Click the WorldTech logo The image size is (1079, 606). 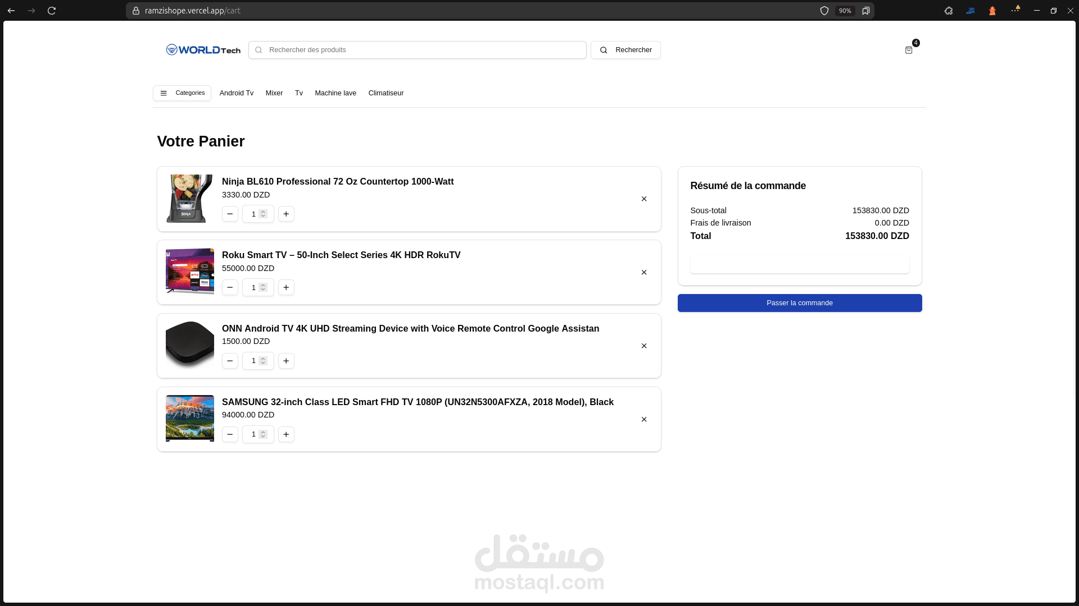click(x=203, y=50)
